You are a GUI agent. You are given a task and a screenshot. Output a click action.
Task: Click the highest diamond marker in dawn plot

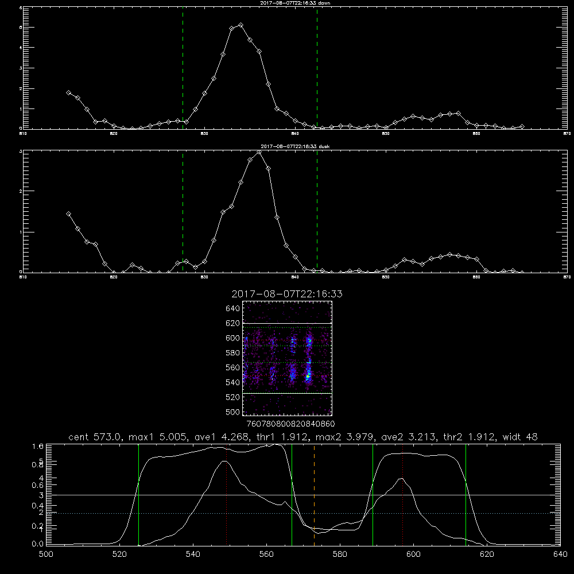point(241,25)
